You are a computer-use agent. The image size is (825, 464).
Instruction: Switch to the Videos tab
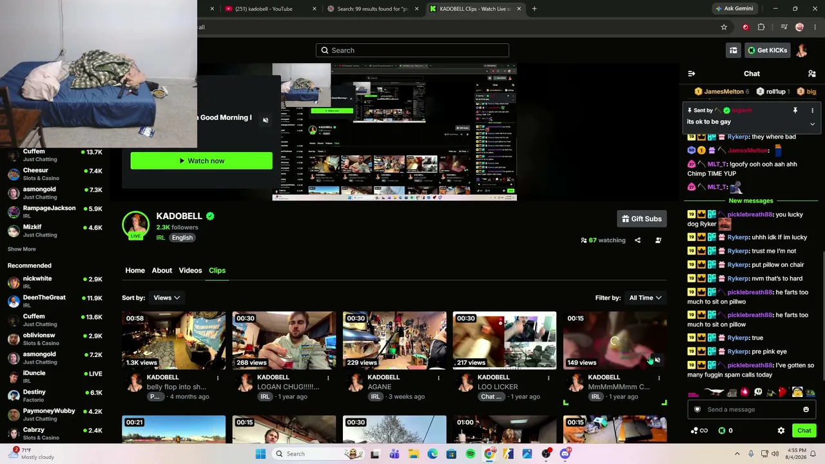190,271
